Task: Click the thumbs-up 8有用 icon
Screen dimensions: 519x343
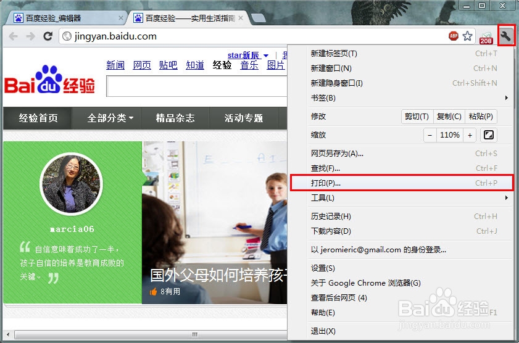Action: (x=153, y=291)
